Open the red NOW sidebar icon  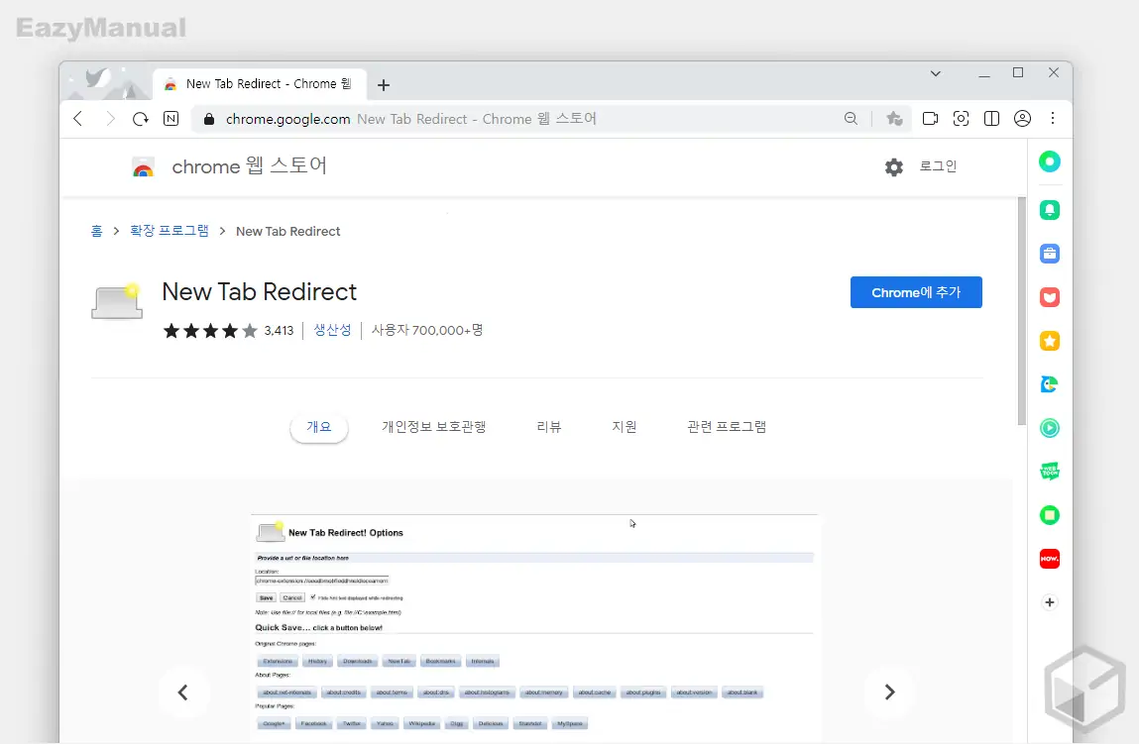point(1050,558)
